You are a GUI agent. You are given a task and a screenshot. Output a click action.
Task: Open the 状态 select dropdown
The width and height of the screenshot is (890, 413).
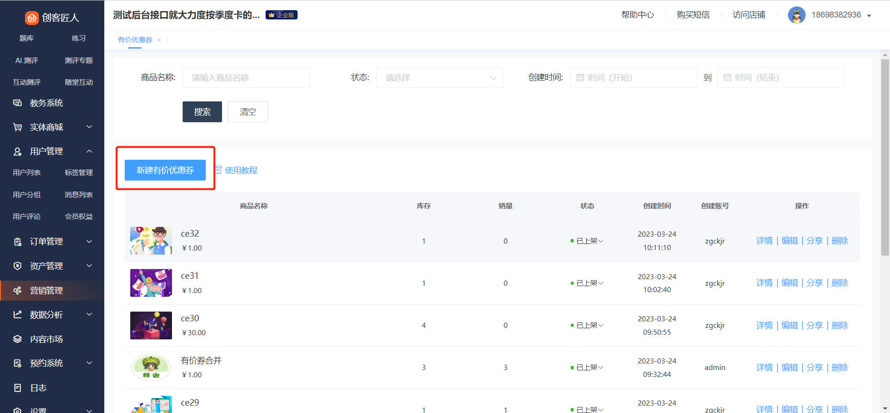coord(439,78)
